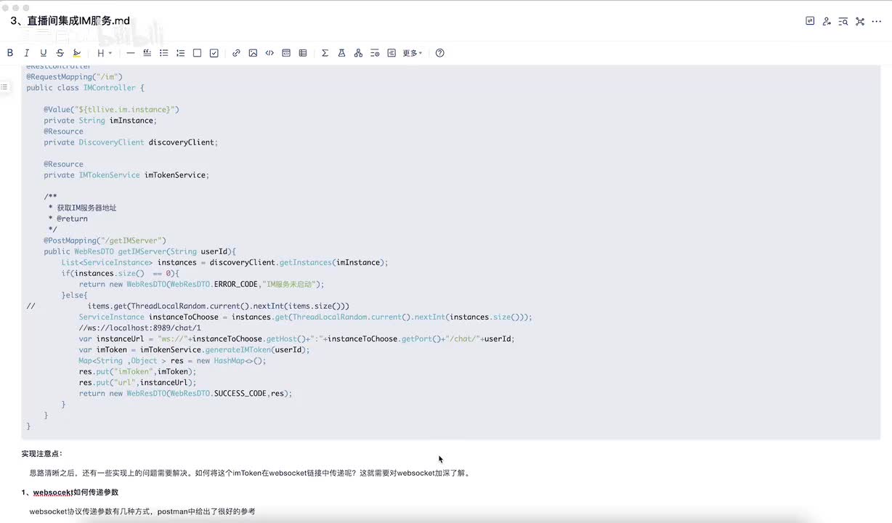Click the list-with-clock toolbar icon
Viewport: 892px width, 523px height.
pos(375,53)
